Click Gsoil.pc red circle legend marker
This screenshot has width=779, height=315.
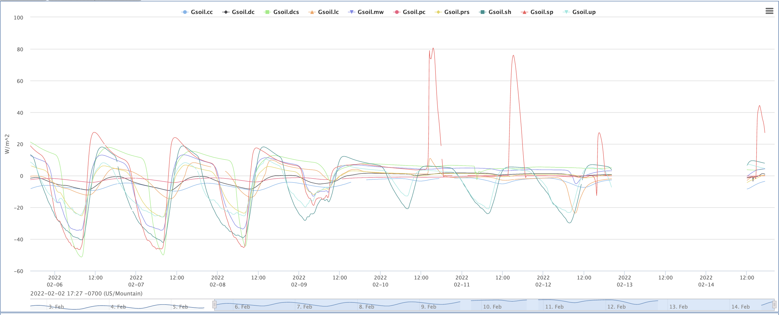[x=396, y=12]
